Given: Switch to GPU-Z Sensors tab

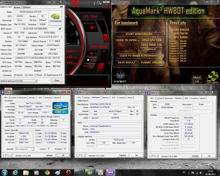Looking at the screenshot, I should click(17, 7).
